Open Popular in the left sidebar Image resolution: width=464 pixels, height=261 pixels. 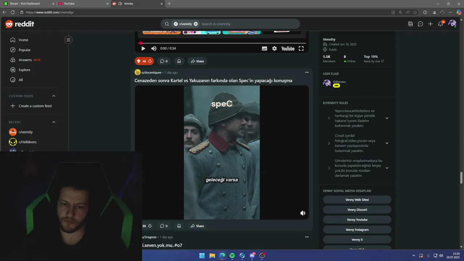click(25, 50)
